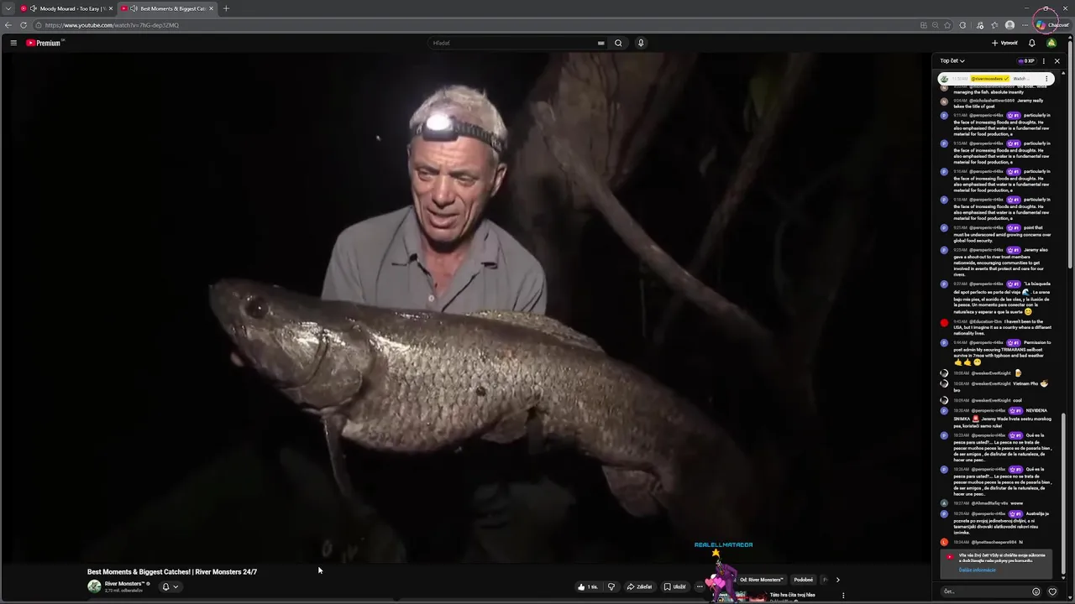Close the Moody Mourad browser tab

pyautogui.click(x=110, y=8)
